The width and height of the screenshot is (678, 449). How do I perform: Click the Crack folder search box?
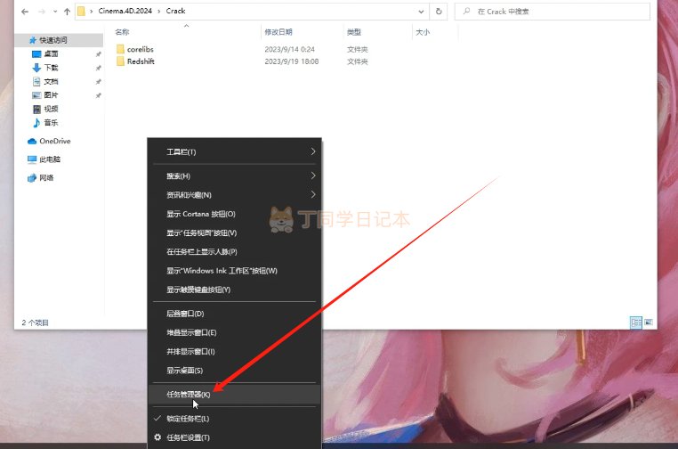coord(553,12)
